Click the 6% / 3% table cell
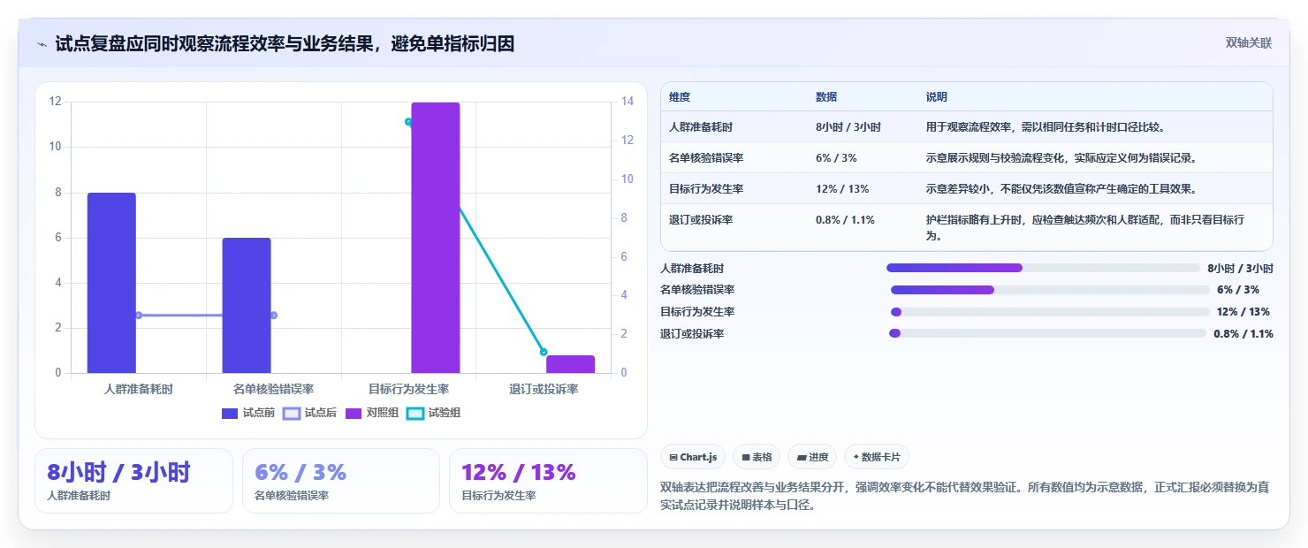Image resolution: width=1308 pixels, height=548 pixels. click(x=836, y=158)
